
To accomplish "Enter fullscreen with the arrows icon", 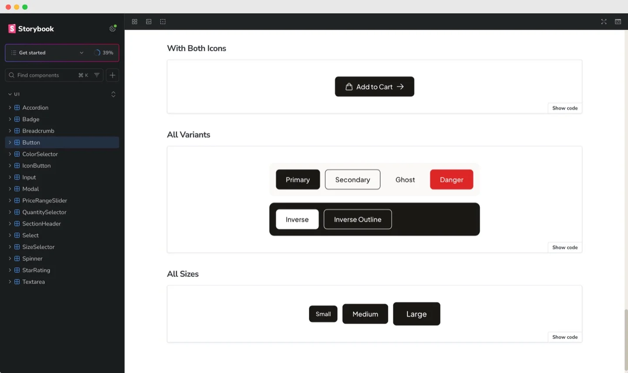I will tap(604, 22).
